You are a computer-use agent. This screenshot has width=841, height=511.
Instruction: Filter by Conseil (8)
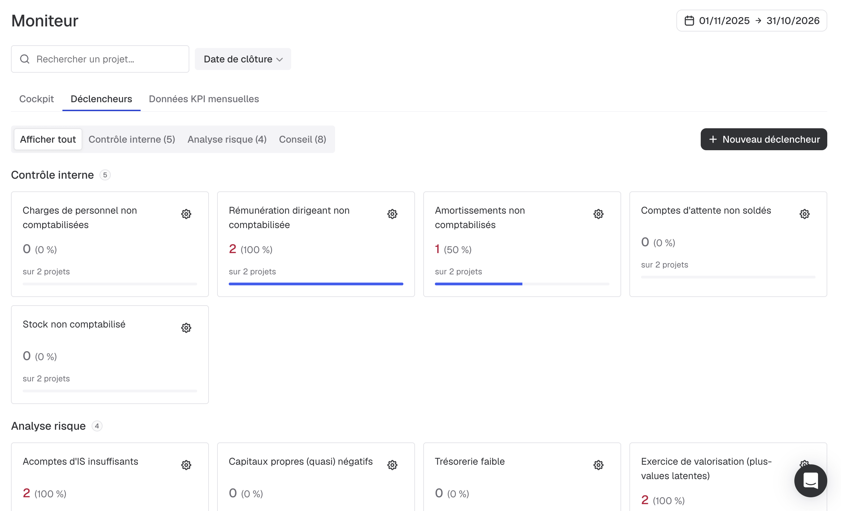tap(303, 139)
